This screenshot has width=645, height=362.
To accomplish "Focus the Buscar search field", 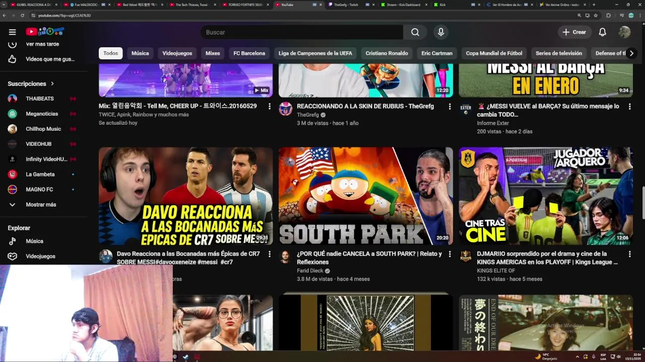I will click(x=301, y=32).
